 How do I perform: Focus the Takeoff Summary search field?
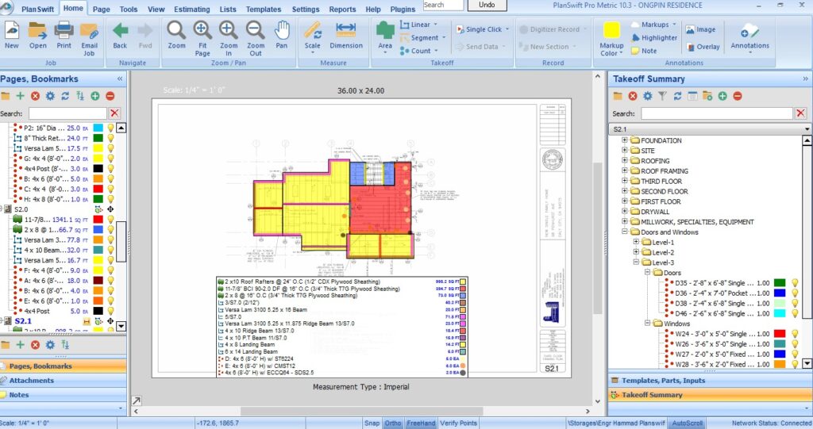pyautogui.click(x=717, y=113)
